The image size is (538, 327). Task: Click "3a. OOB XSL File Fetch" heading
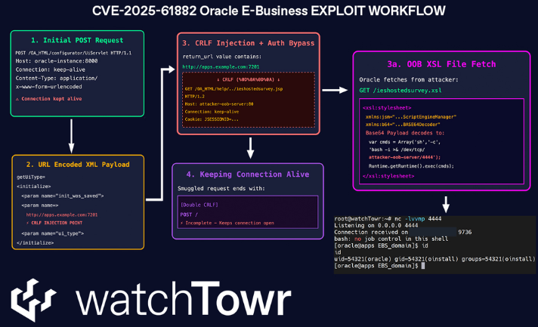(441, 64)
